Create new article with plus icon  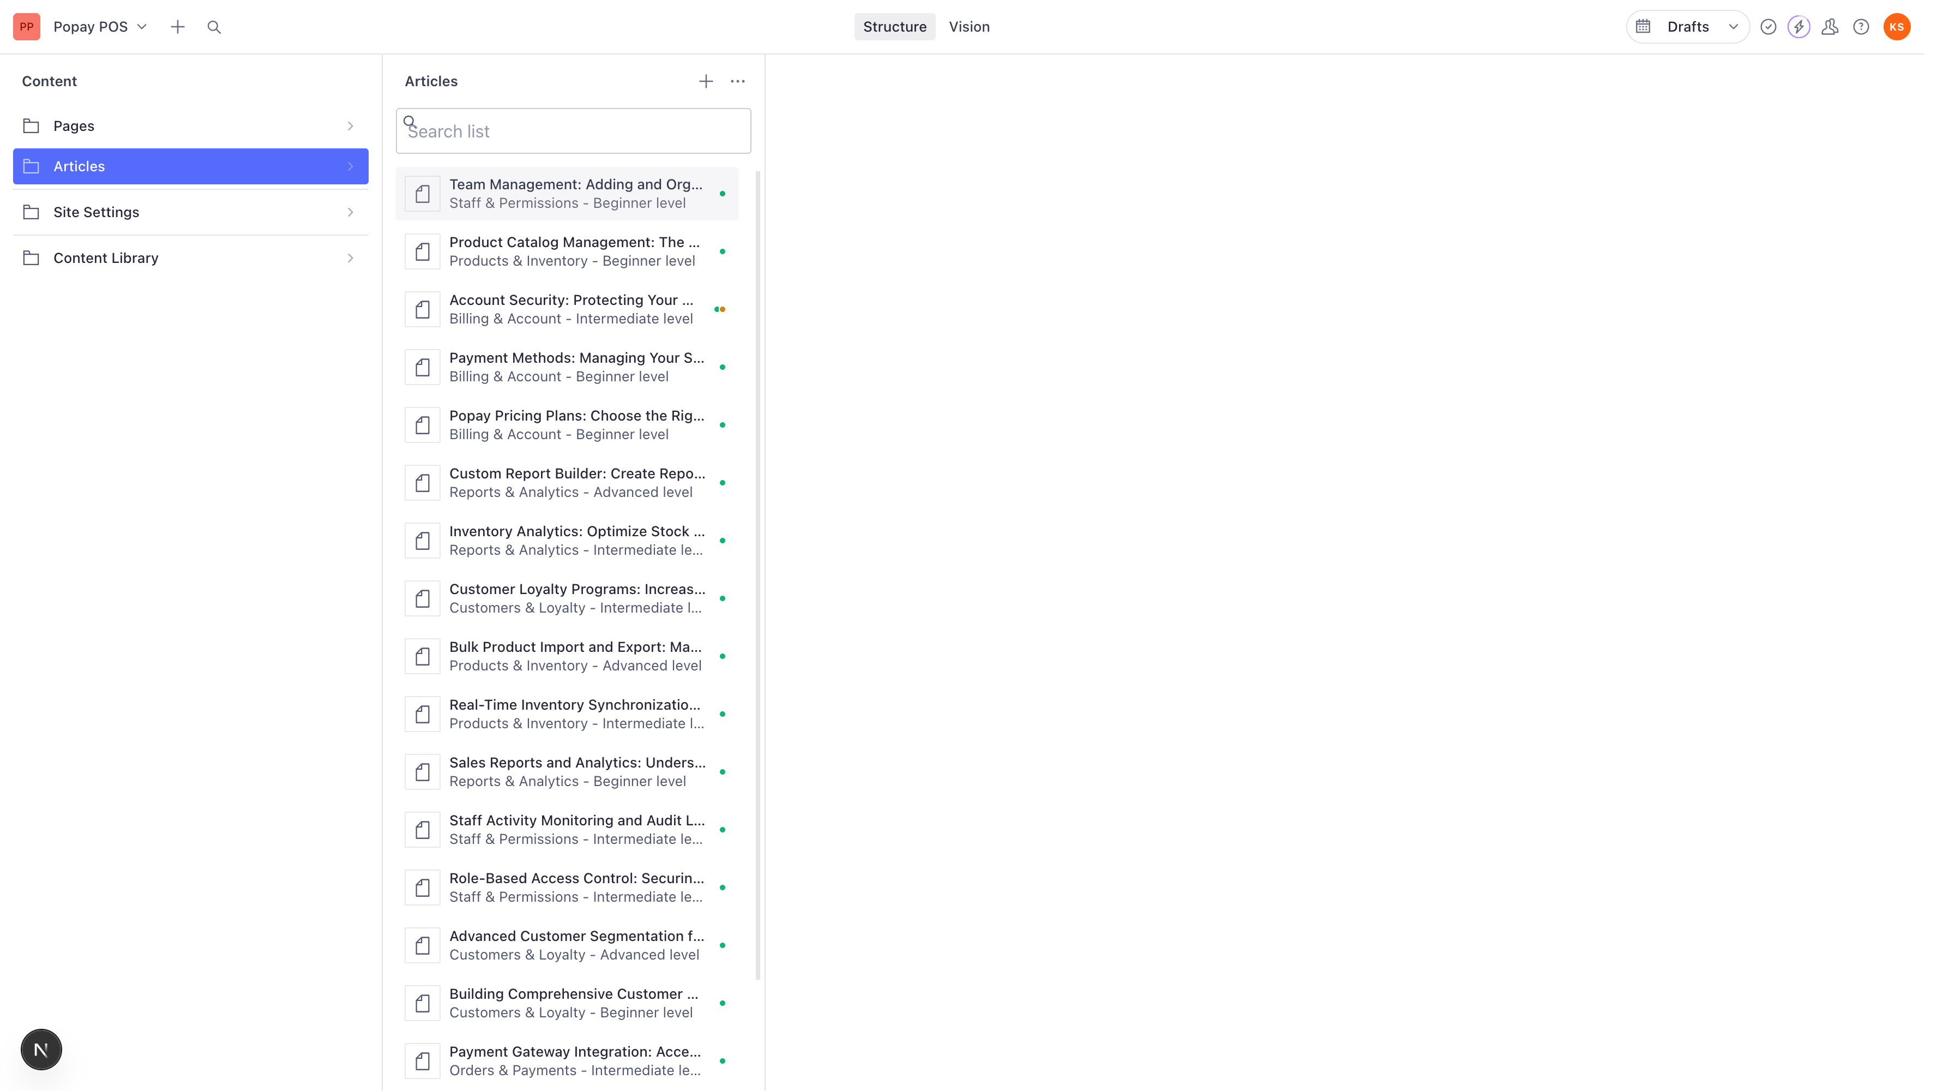click(x=705, y=81)
